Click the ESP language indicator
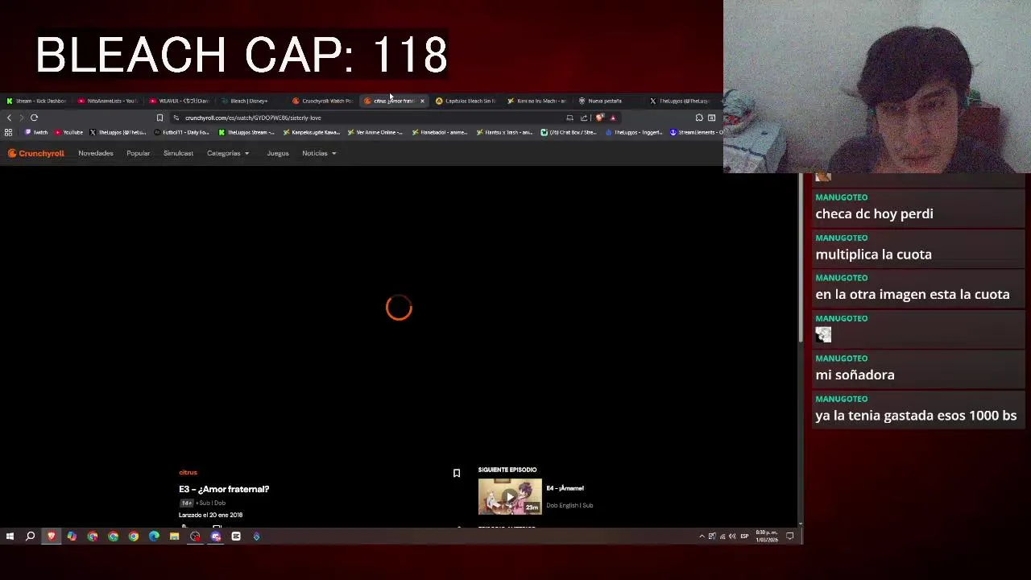This screenshot has width=1031, height=580. click(744, 536)
